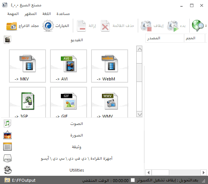Click the مجلد الاخراج output folder label
The width and height of the screenshot is (208, 184).
point(29,26)
